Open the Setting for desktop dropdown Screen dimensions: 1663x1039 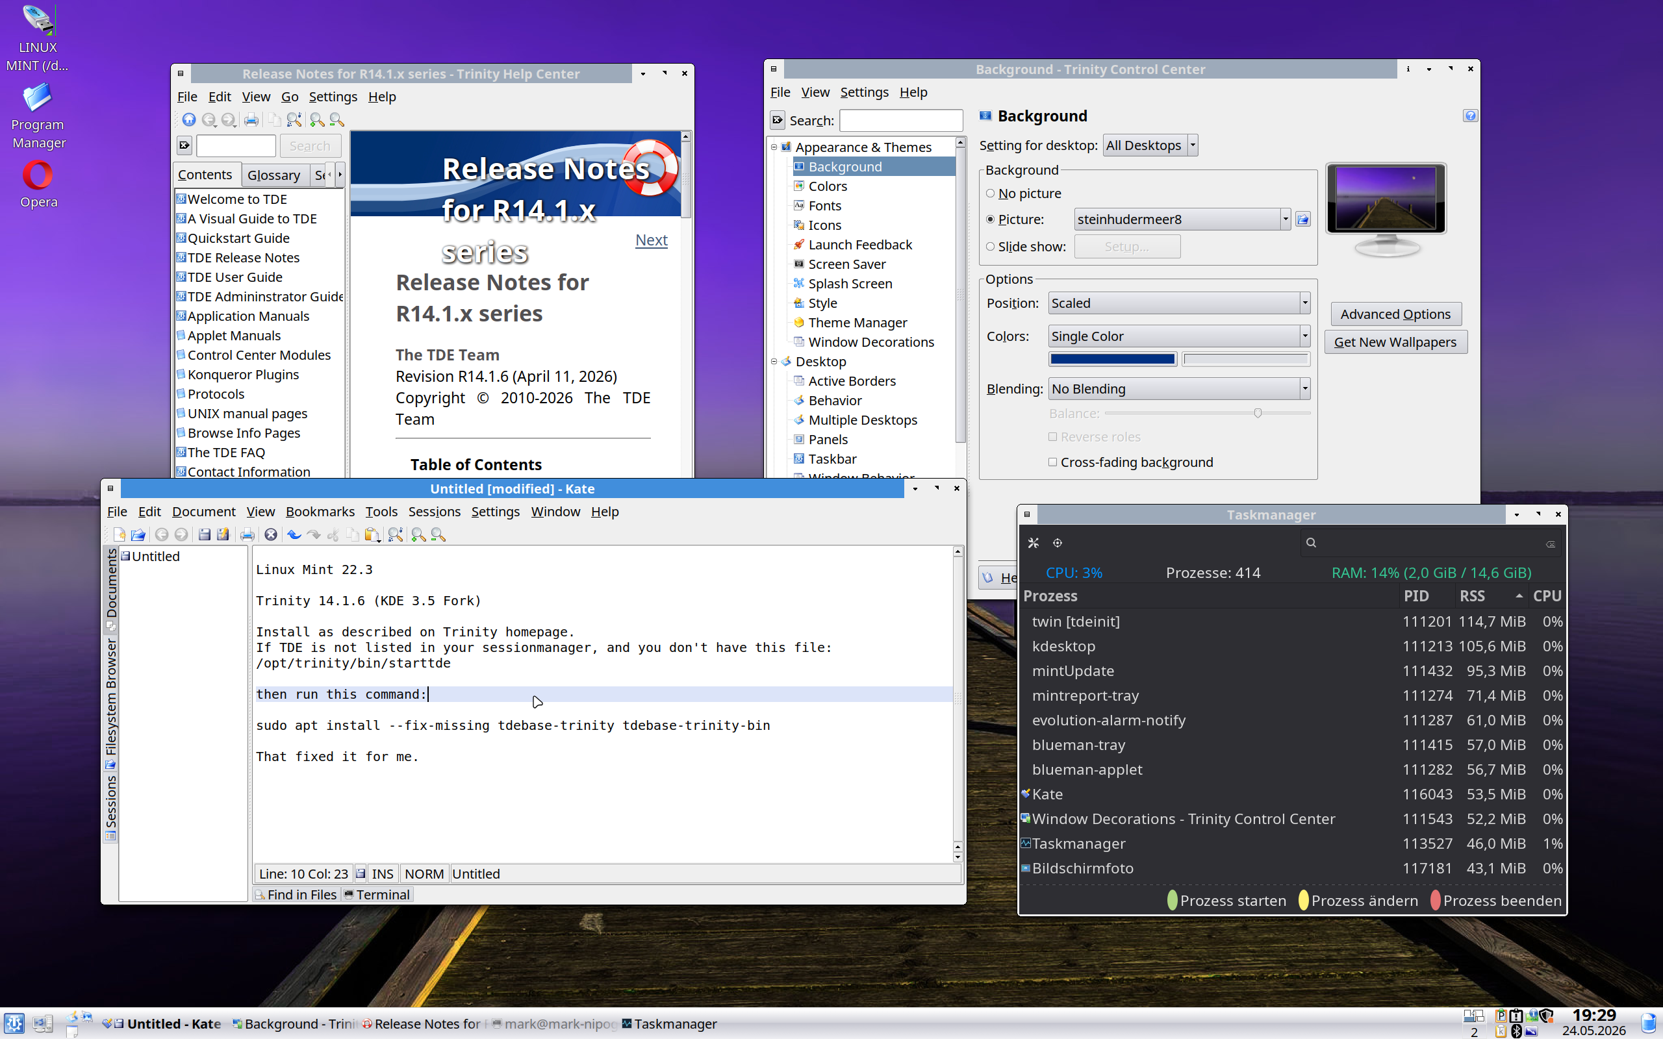(1150, 145)
